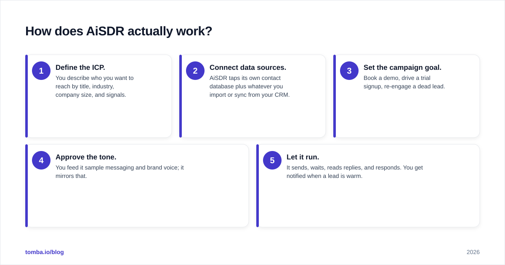Click the step 2 number circle

[195, 71]
